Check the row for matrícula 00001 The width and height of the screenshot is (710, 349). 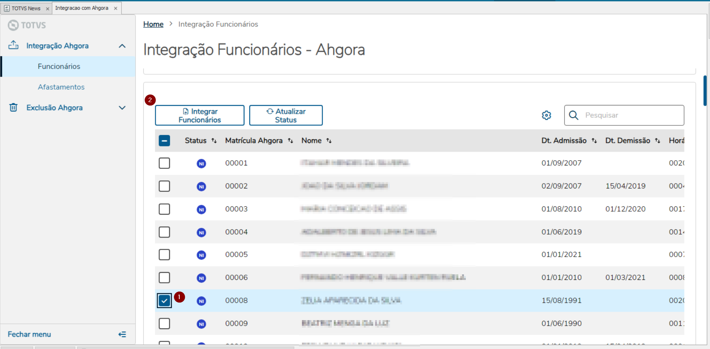pyautogui.click(x=164, y=163)
